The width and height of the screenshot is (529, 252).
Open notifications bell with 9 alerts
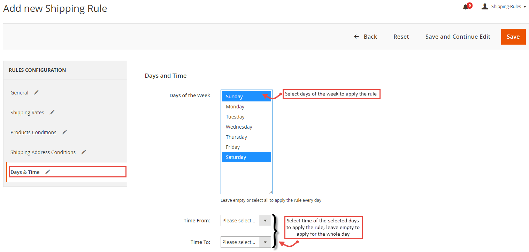tap(467, 7)
